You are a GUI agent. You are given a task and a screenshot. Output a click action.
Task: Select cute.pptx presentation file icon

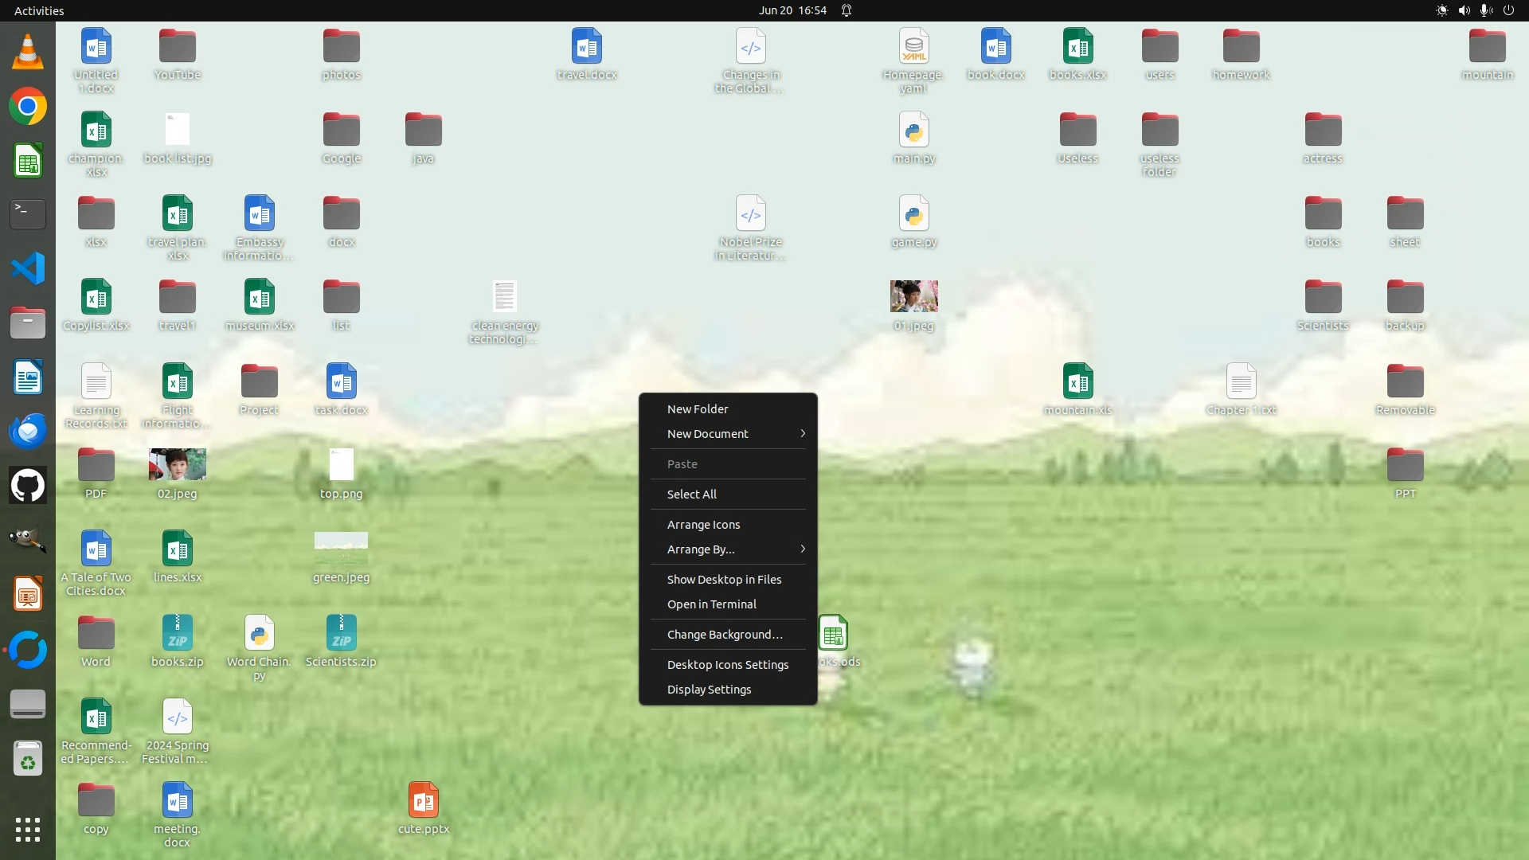point(424,801)
